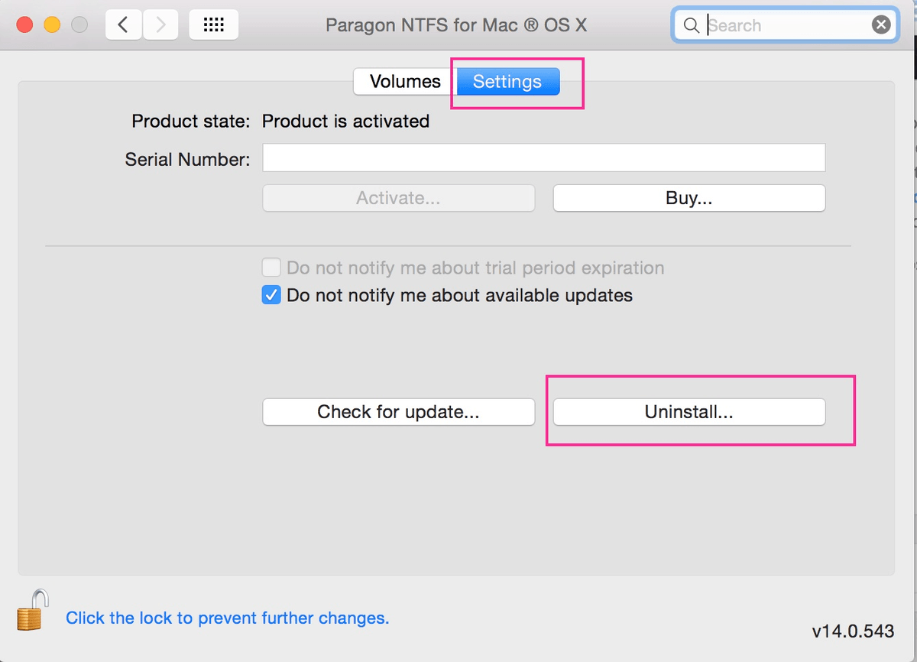Viewport: 917px width, 662px height.
Task: Enable the 'Do not notify me about available updates' checkbox
Action: (271, 294)
